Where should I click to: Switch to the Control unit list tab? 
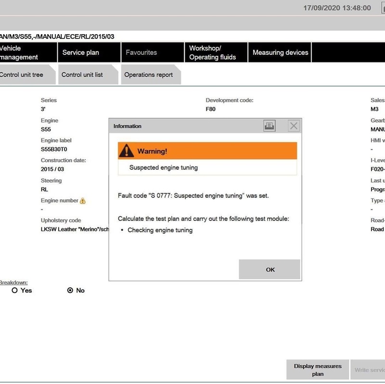[x=88, y=75]
